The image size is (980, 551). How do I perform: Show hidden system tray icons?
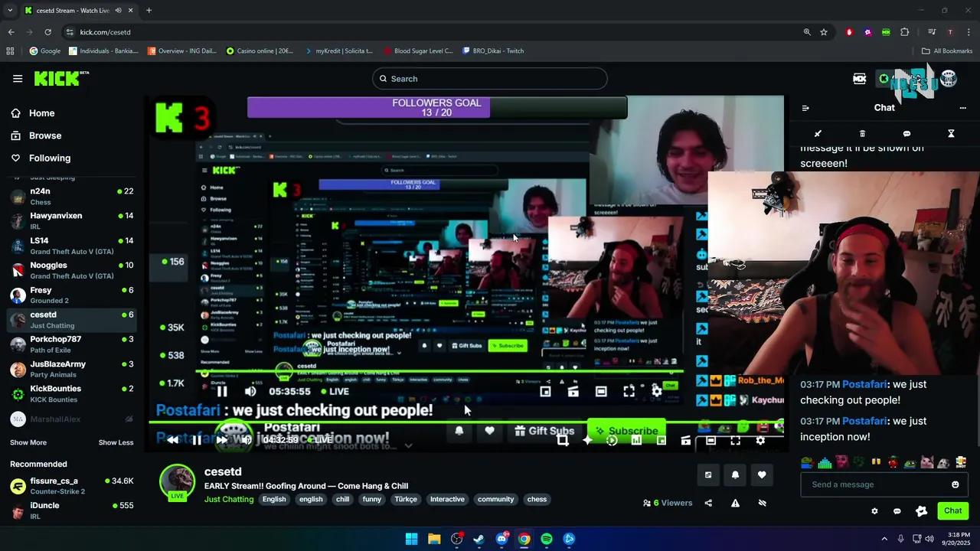coord(884,539)
